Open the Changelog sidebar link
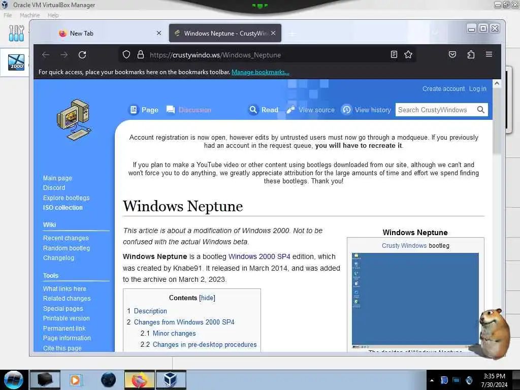The width and height of the screenshot is (520, 390). (59, 258)
